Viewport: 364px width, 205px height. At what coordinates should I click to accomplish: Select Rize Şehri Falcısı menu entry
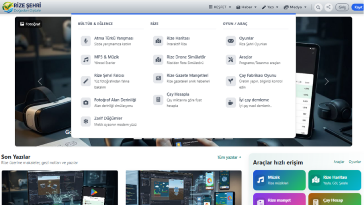pyautogui.click(x=111, y=81)
